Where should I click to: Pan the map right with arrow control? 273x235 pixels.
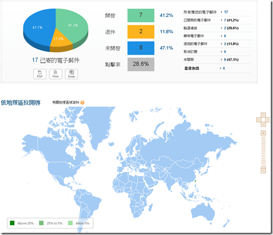click(x=268, y=119)
